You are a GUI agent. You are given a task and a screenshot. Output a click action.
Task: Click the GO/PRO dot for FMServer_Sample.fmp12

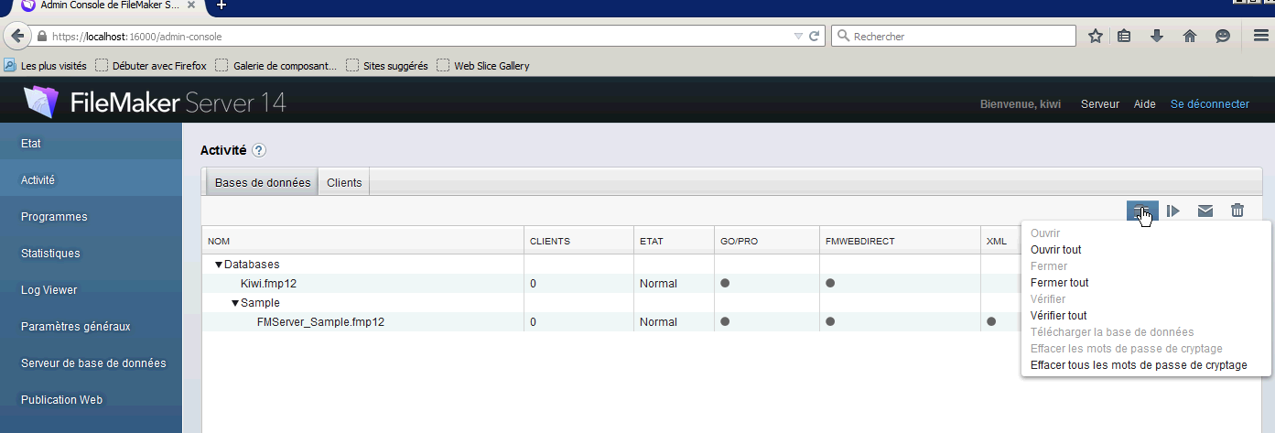click(x=725, y=322)
